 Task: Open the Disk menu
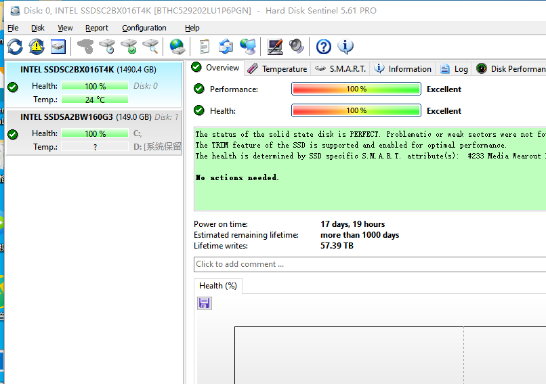[38, 28]
